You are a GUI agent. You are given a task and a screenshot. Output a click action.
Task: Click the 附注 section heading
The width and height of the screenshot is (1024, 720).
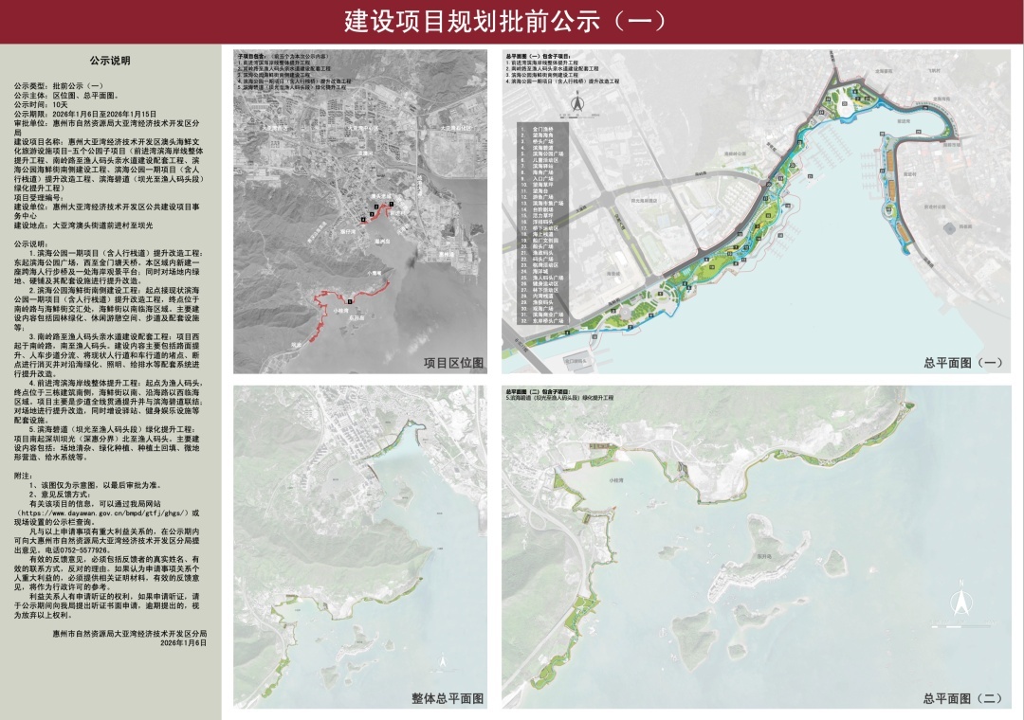coord(24,474)
